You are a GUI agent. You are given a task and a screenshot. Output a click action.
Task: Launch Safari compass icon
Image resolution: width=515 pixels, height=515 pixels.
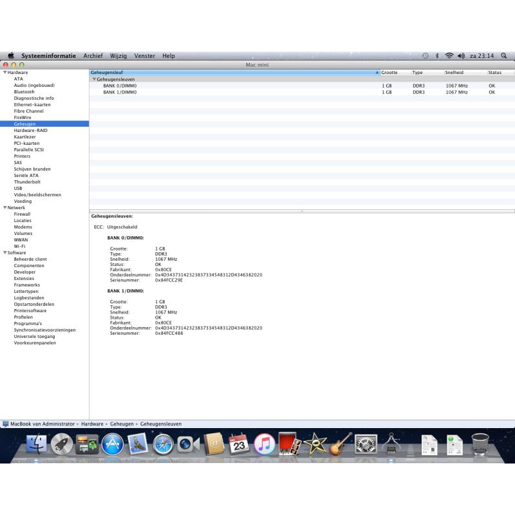click(x=163, y=444)
